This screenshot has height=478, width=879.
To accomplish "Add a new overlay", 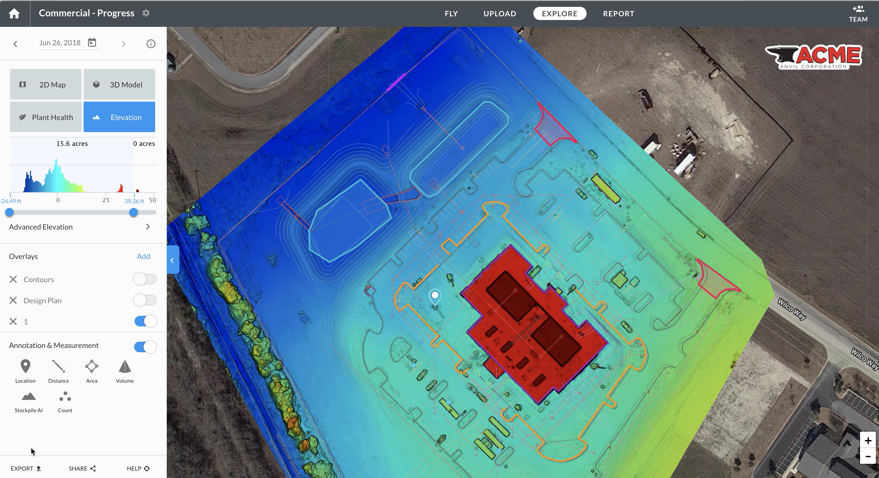I will coord(143,256).
